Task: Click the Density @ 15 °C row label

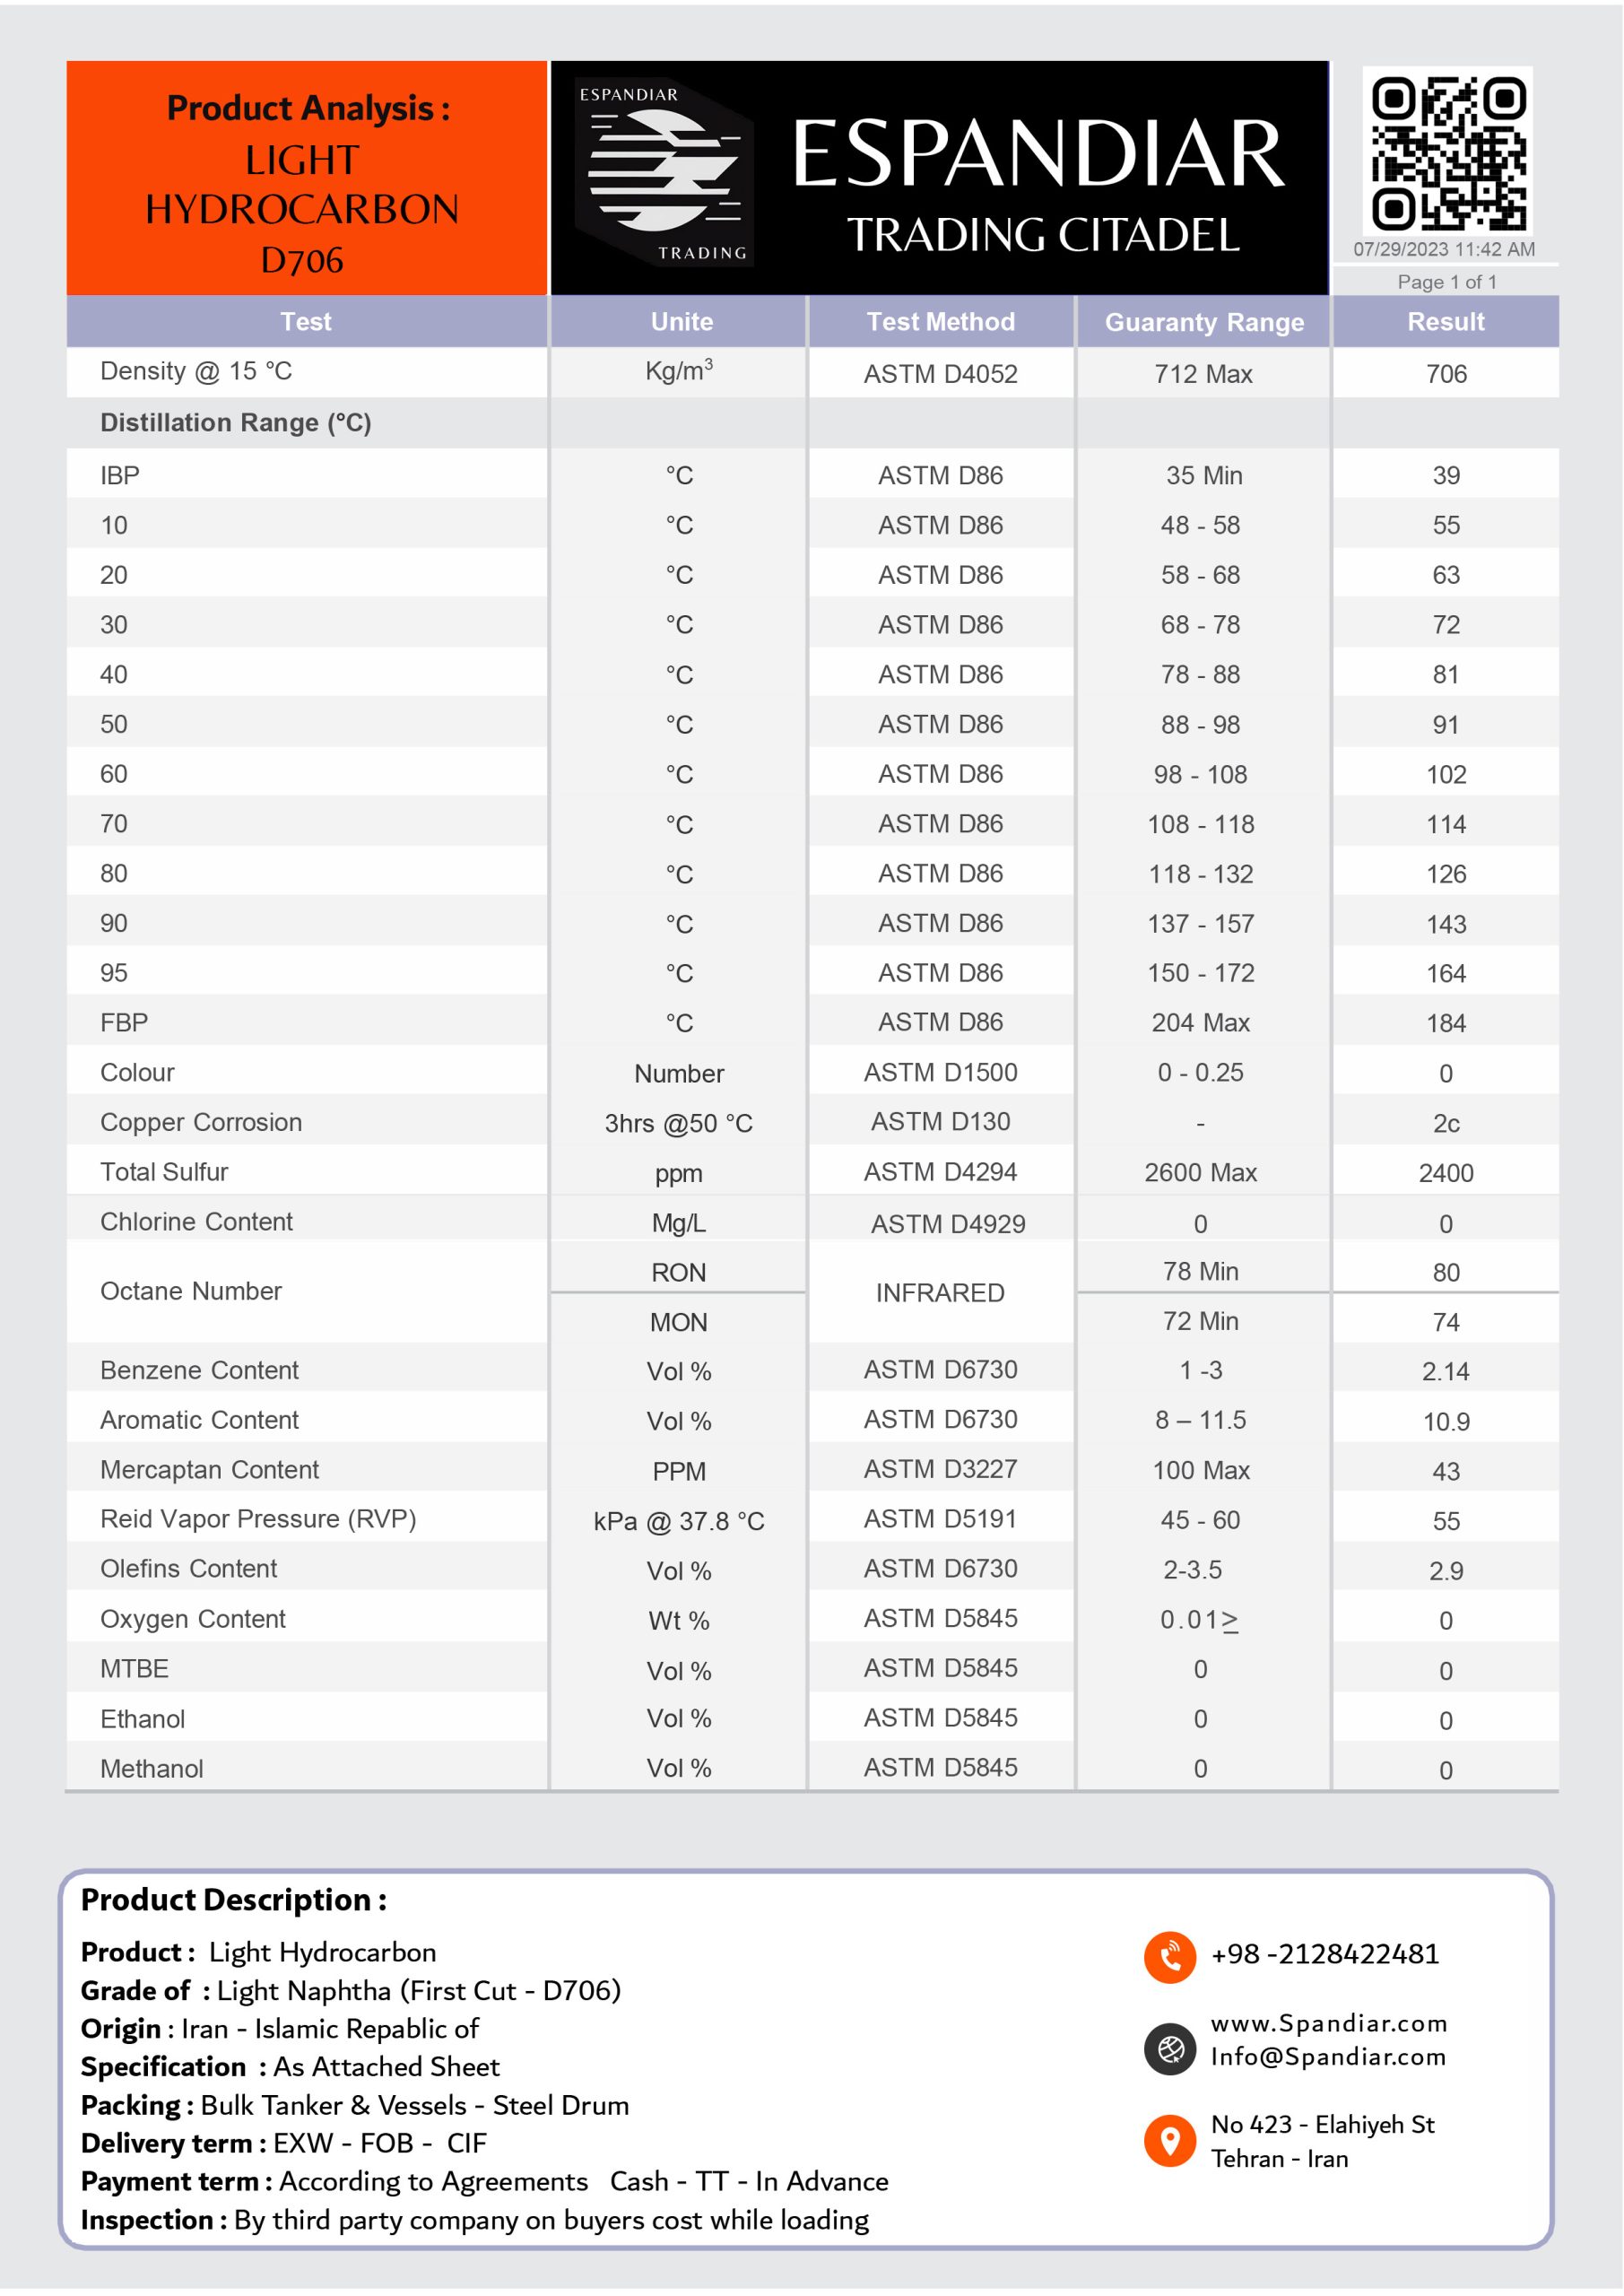Action: click(196, 372)
